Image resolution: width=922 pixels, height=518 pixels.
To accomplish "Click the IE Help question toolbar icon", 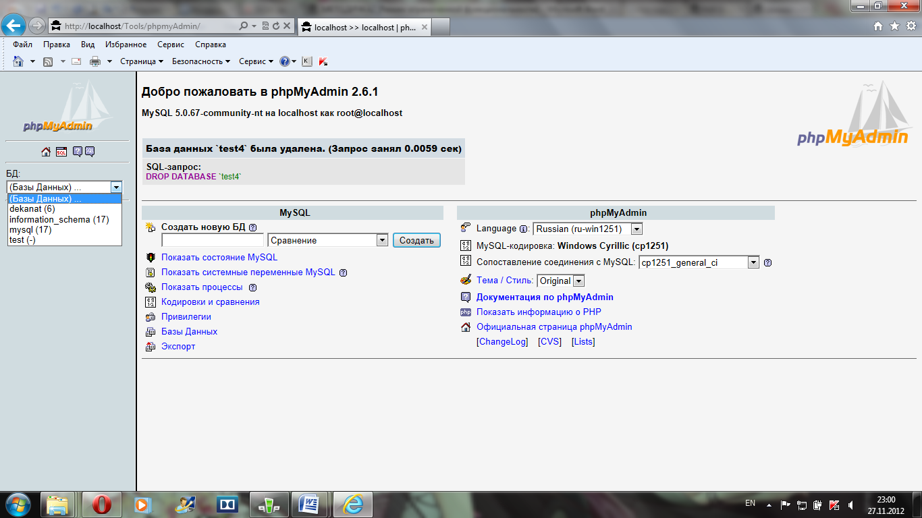I will [x=285, y=61].
